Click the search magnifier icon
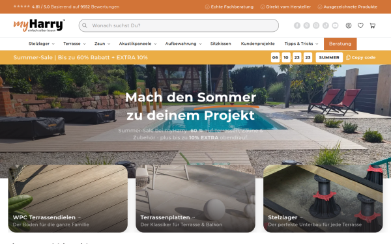Viewport: 391px width, 244px height. coord(85,25)
